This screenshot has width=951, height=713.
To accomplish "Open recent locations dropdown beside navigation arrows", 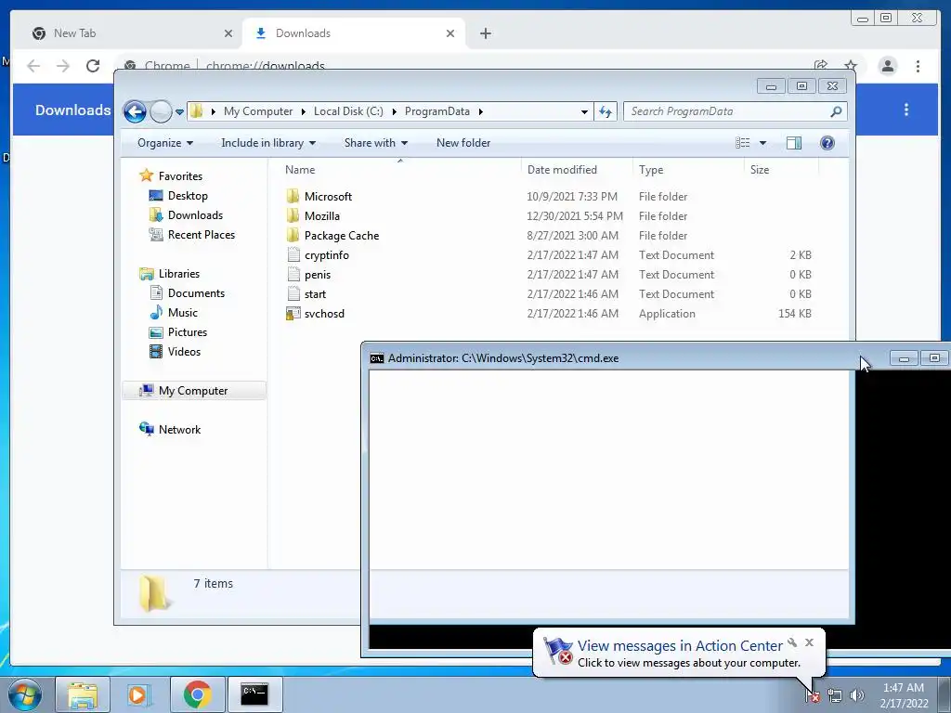I will [179, 111].
